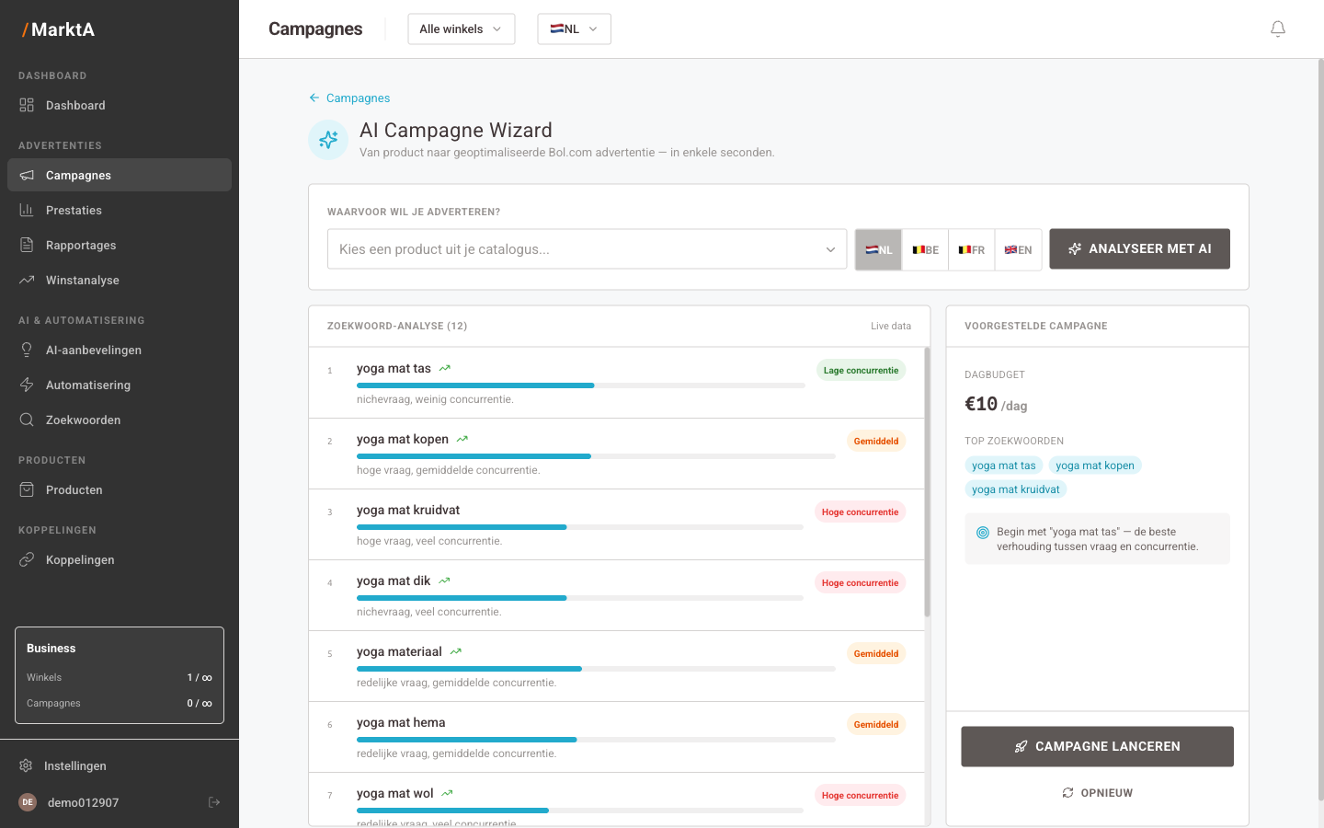Screen dimensions: 1324x828
Task: Select NL language toggle in wizard
Action: 879,249
